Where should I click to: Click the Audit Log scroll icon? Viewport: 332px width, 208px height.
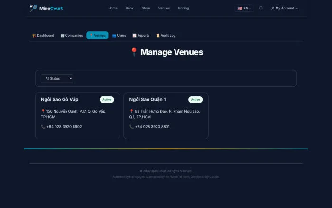click(x=158, y=36)
